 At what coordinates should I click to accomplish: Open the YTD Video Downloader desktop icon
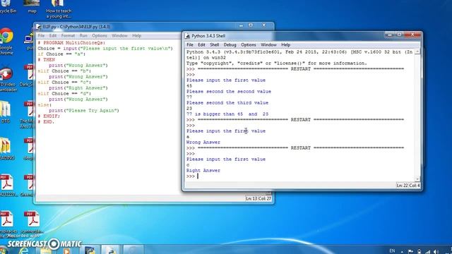click(7, 79)
